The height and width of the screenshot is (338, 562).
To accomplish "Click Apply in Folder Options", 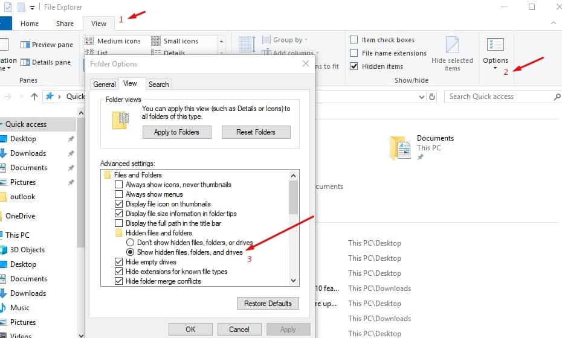I will click(288, 329).
